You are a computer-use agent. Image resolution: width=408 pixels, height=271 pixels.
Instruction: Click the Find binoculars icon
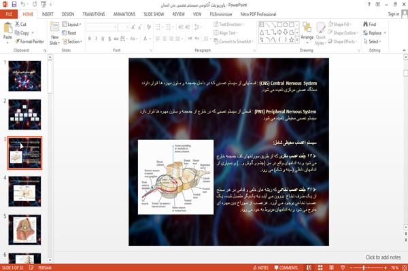(x=366, y=24)
